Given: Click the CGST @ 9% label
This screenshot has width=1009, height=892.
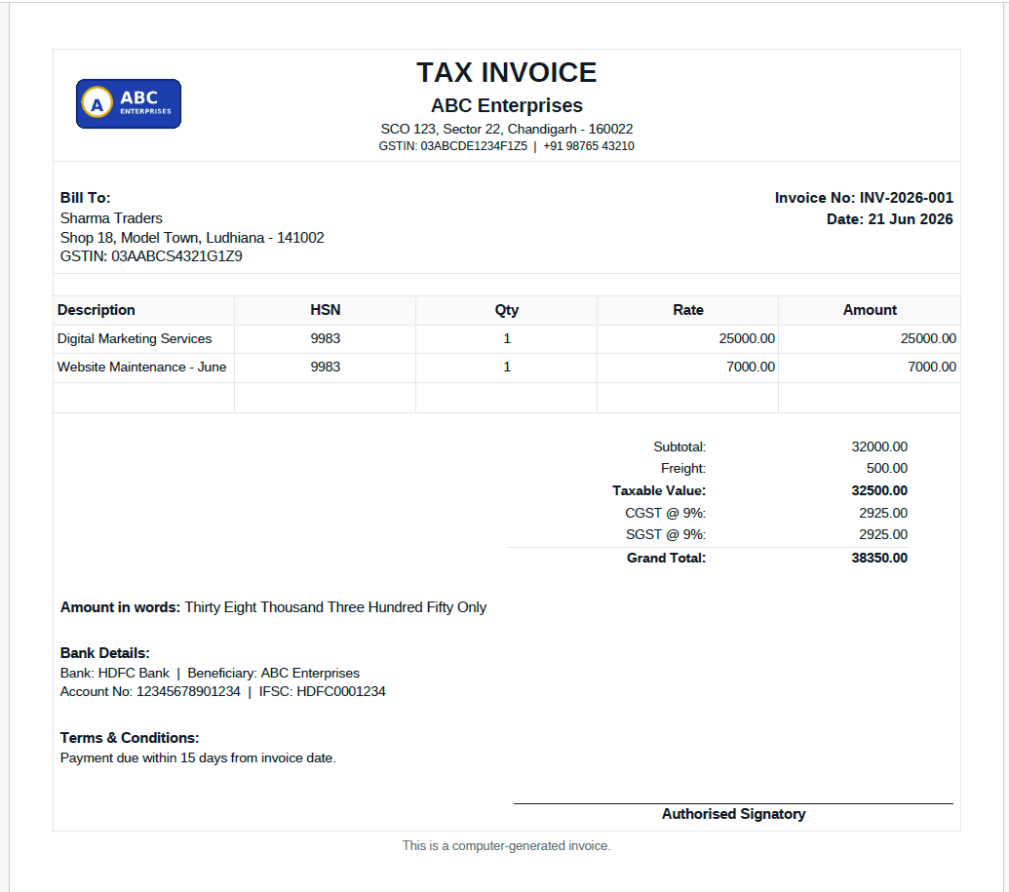Looking at the screenshot, I should coord(666,513).
